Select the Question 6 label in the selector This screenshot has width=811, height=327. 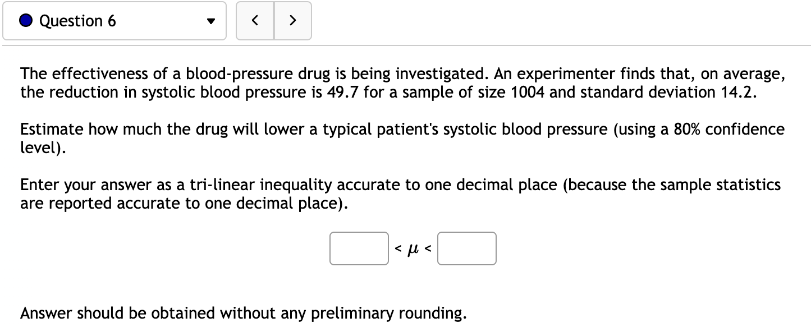77,21
